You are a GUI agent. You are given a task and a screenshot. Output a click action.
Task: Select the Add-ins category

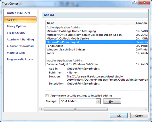click(x=20, y=19)
